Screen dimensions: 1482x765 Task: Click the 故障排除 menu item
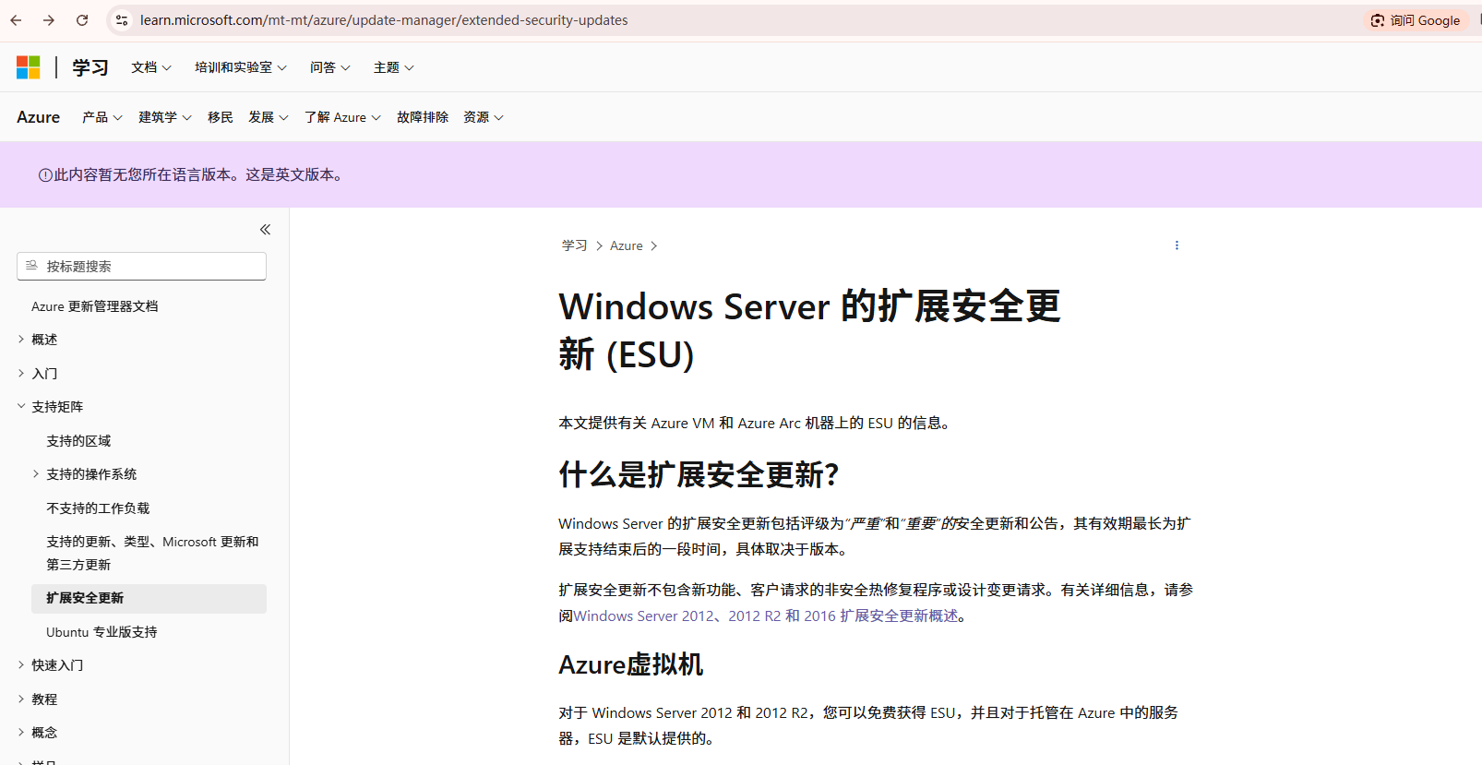tap(423, 117)
